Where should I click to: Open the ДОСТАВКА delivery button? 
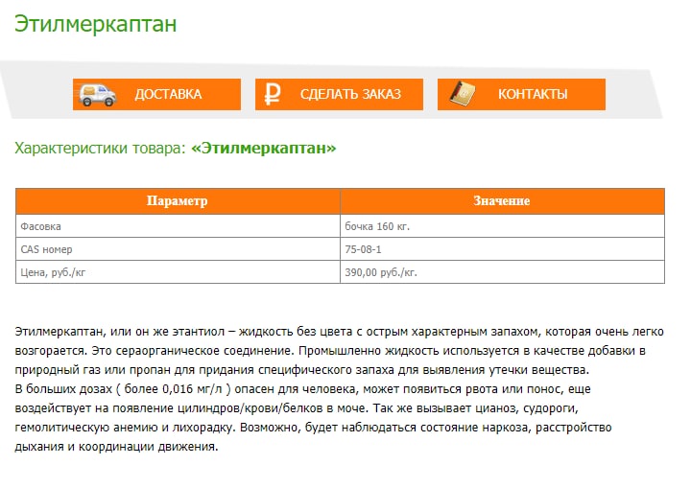coord(156,94)
